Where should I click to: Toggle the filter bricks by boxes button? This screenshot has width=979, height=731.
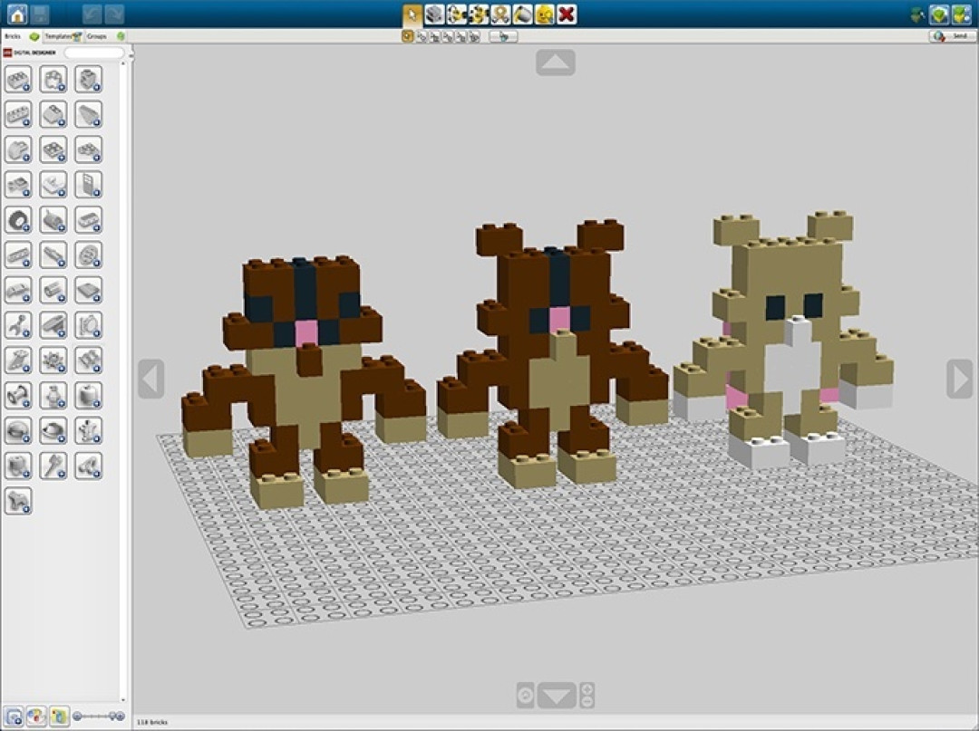coord(59,716)
